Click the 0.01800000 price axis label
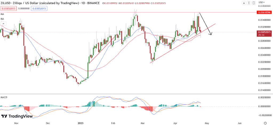The image size is (273, 125). pos(265,76)
